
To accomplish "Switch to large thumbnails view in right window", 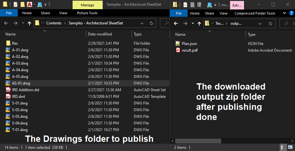I will (290, 148).
